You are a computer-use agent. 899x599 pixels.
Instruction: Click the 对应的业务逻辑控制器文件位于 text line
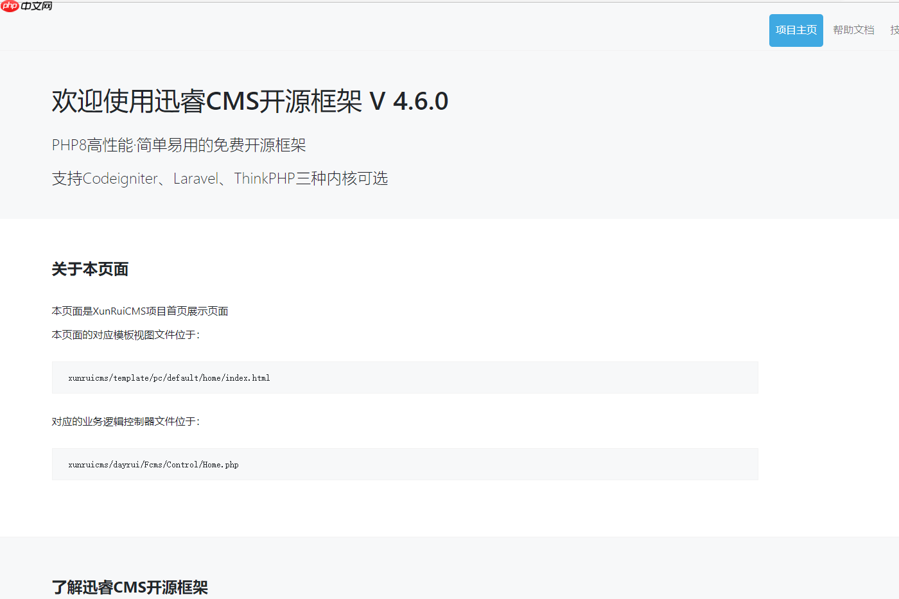click(125, 422)
